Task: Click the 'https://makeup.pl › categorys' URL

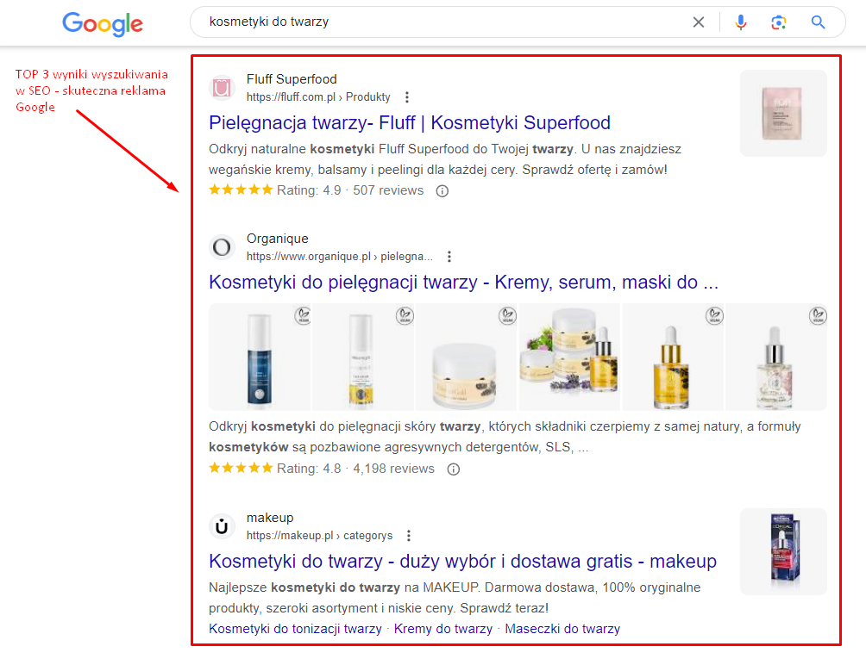Action: (319, 536)
